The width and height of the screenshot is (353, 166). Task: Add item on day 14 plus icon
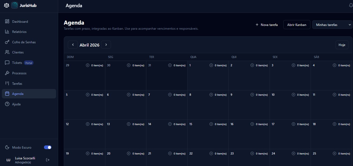(x=170, y=124)
